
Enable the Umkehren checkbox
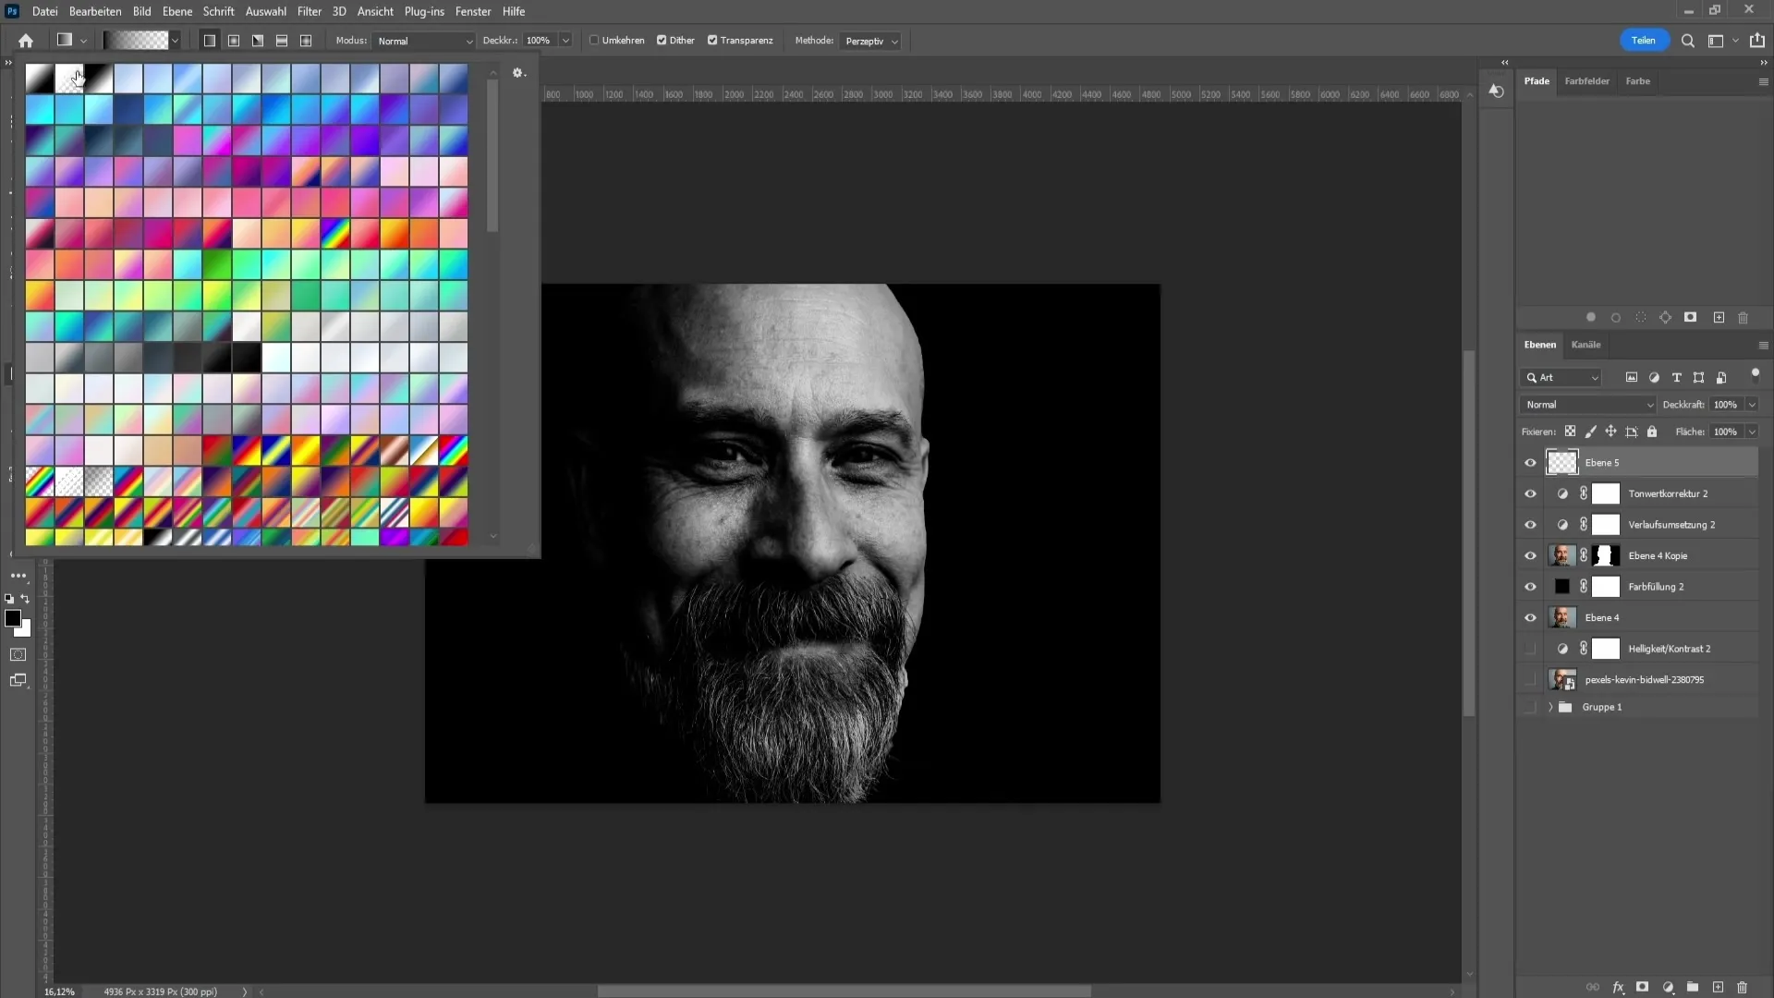click(x=594, y=41)
